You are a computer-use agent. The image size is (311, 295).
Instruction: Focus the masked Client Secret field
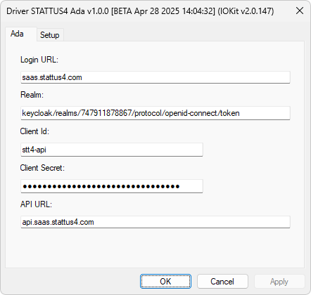click(x=112, y=186)
